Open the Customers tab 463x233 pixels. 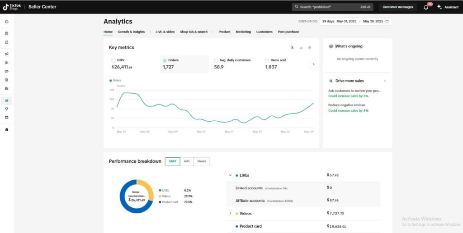[264, 32]
